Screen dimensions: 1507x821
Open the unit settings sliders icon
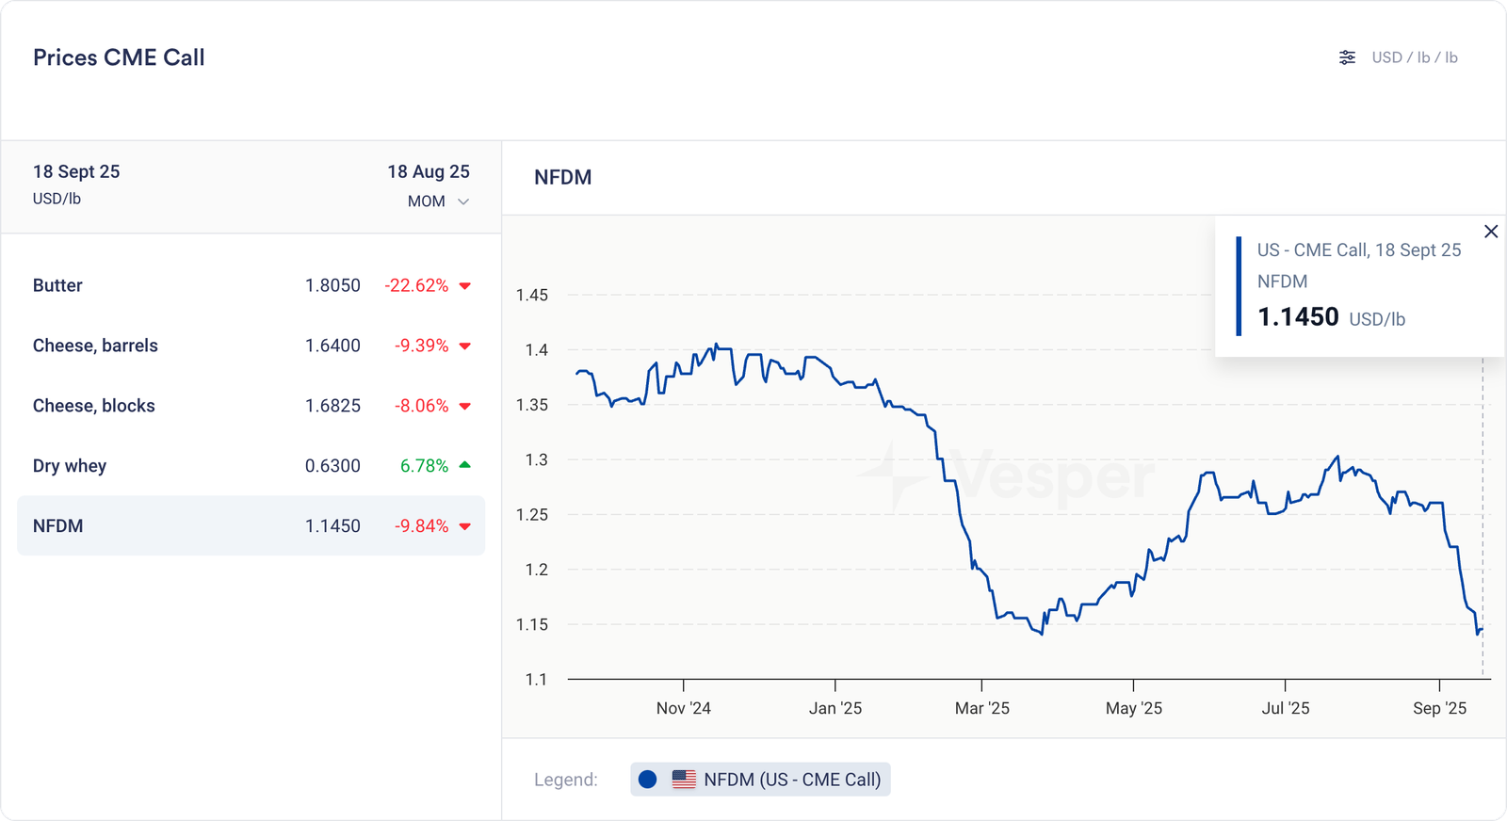pos(1347,57)
